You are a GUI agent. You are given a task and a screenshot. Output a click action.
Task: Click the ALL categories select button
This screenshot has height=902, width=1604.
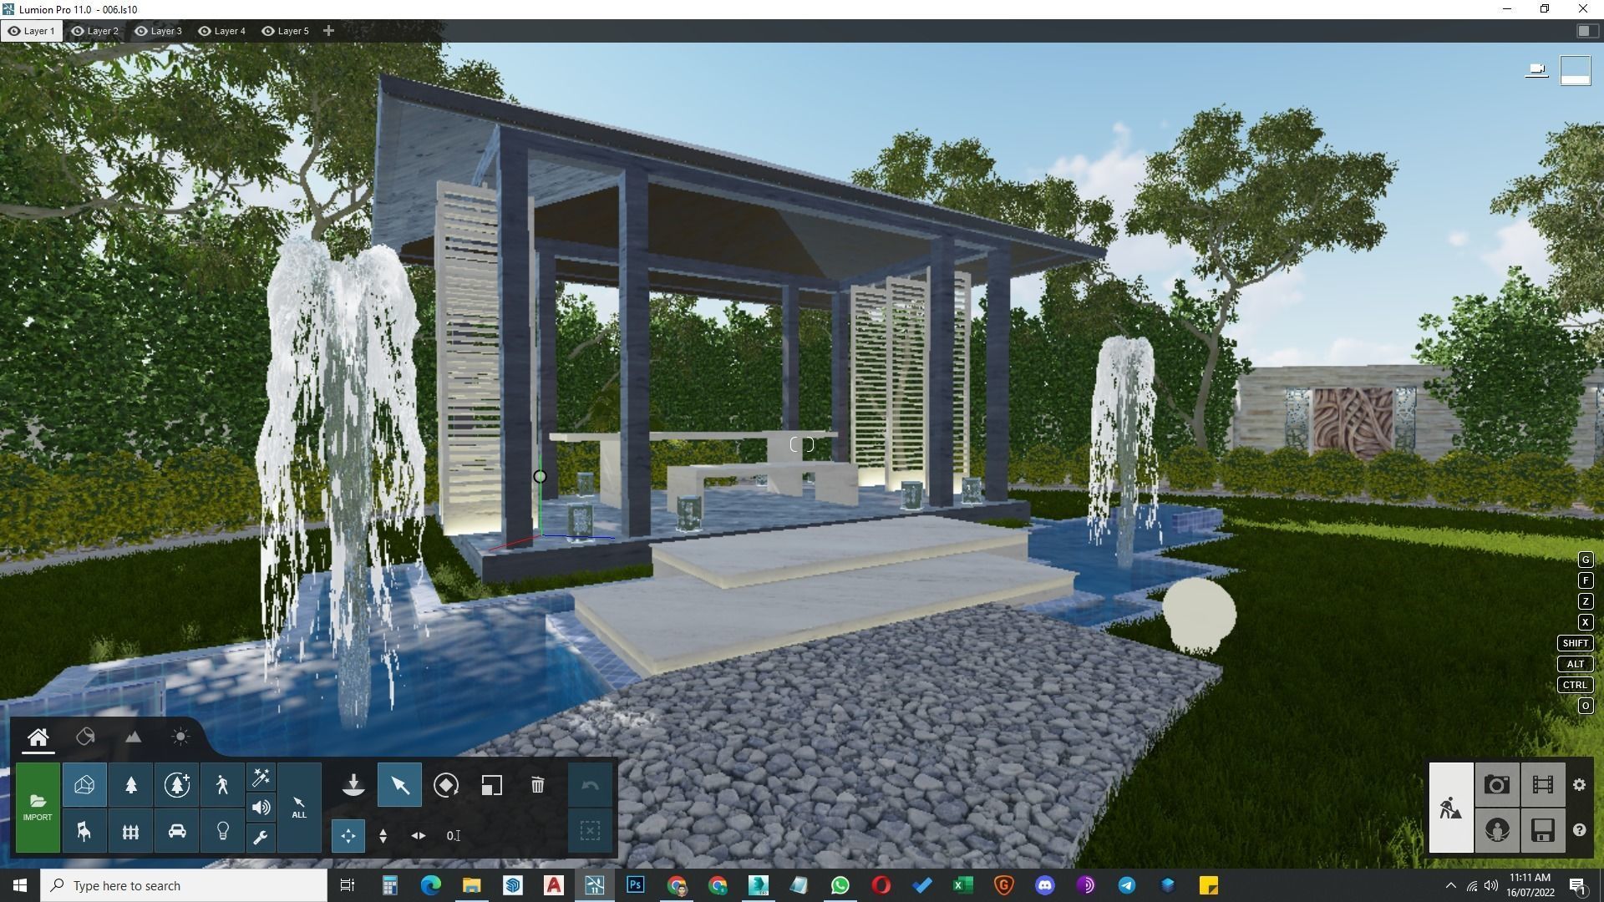click(x=299, y=808)
